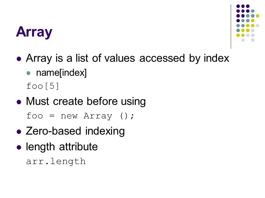Click the word 'Array' in the code line

pos(98,116)
